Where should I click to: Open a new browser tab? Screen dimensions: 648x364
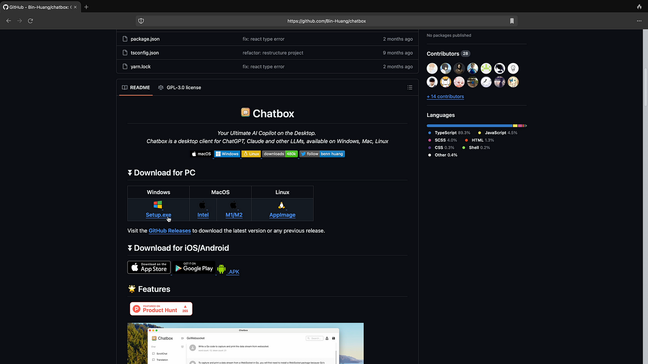[86, 7]
